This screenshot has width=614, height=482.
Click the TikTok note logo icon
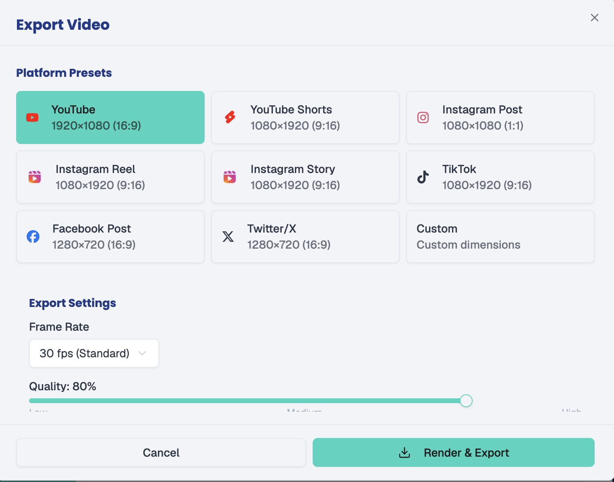pyautogui.click(x=423, y=177)
